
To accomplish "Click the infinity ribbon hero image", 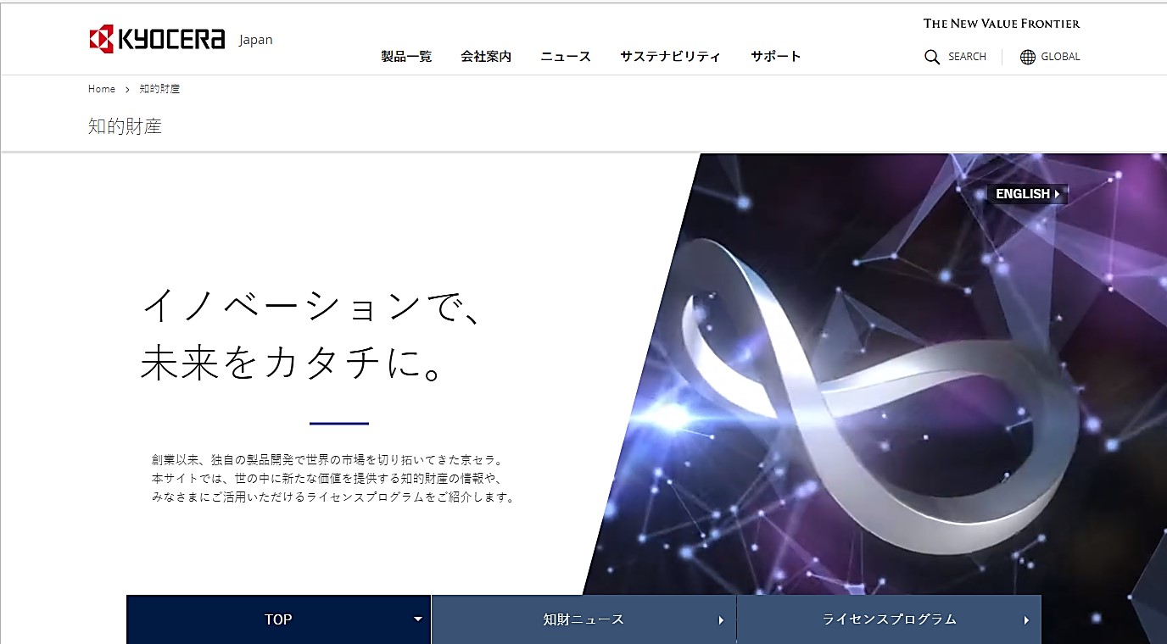I will point(875,374).
